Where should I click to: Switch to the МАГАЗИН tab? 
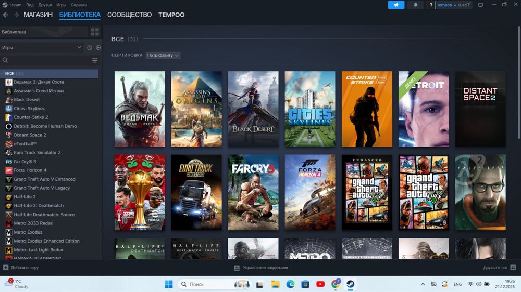coord(38,15)
